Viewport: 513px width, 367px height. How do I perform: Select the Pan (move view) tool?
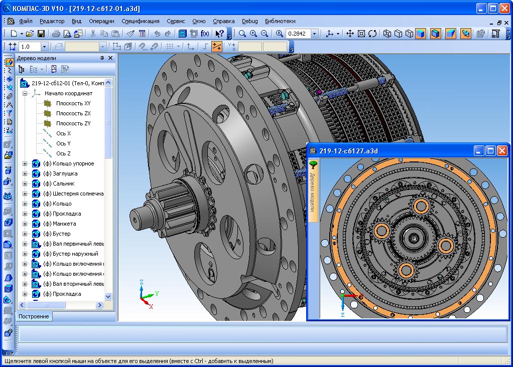click(350, 34)
